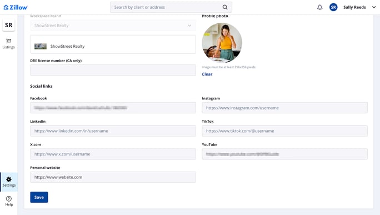Click the ShowStreet Realty brand logo thumbnail
380x215 pixels.
click(41, 46)
